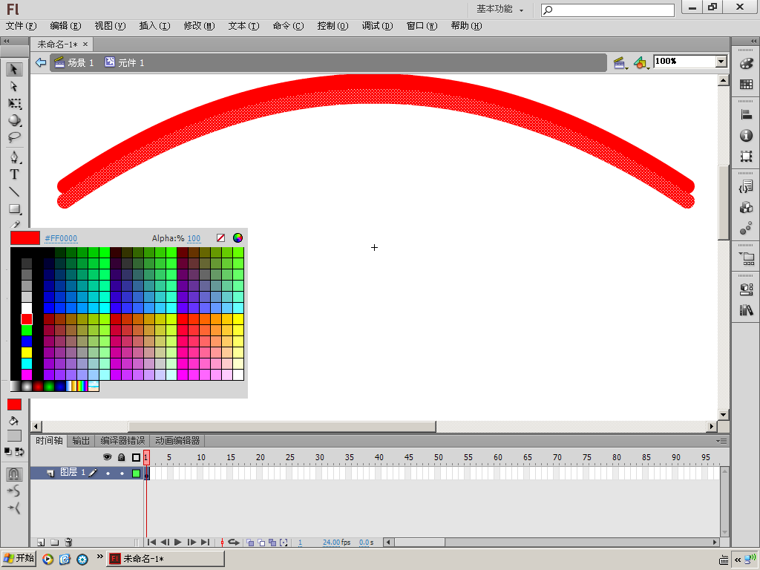Viewport: 760px width, 570px height.
Task: Open the Swatches panel grid icon
Action: point(747,85)
